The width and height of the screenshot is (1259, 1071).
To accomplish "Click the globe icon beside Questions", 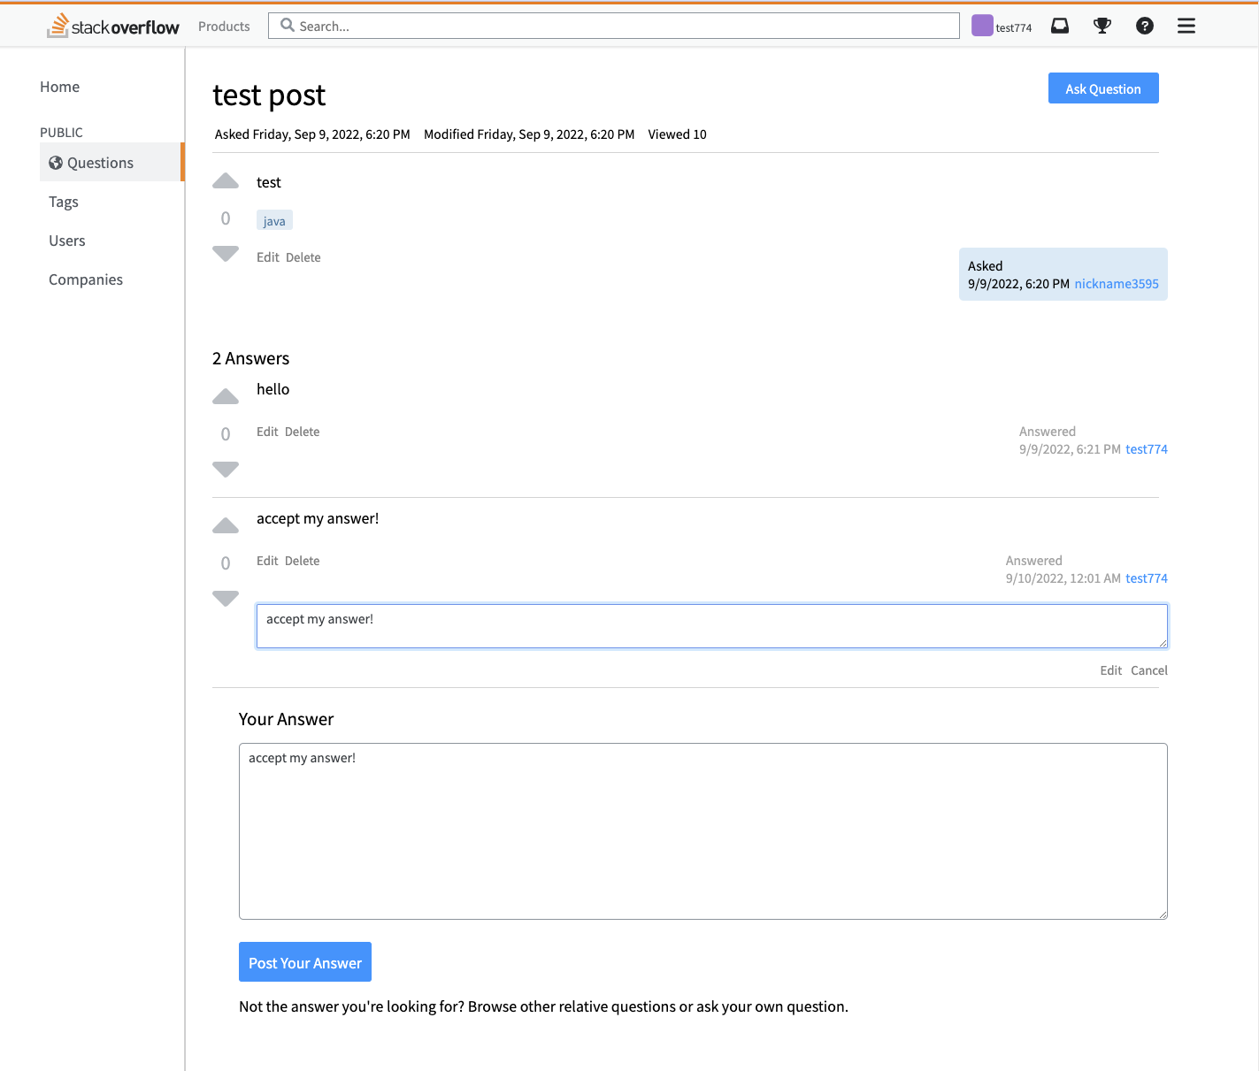I will (x=56, y=163).
